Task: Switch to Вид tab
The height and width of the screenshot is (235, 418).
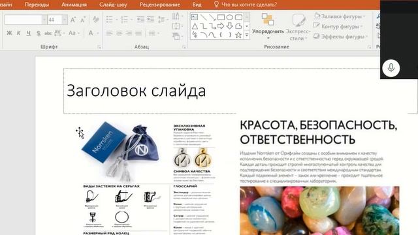Action: click(197, 5)
